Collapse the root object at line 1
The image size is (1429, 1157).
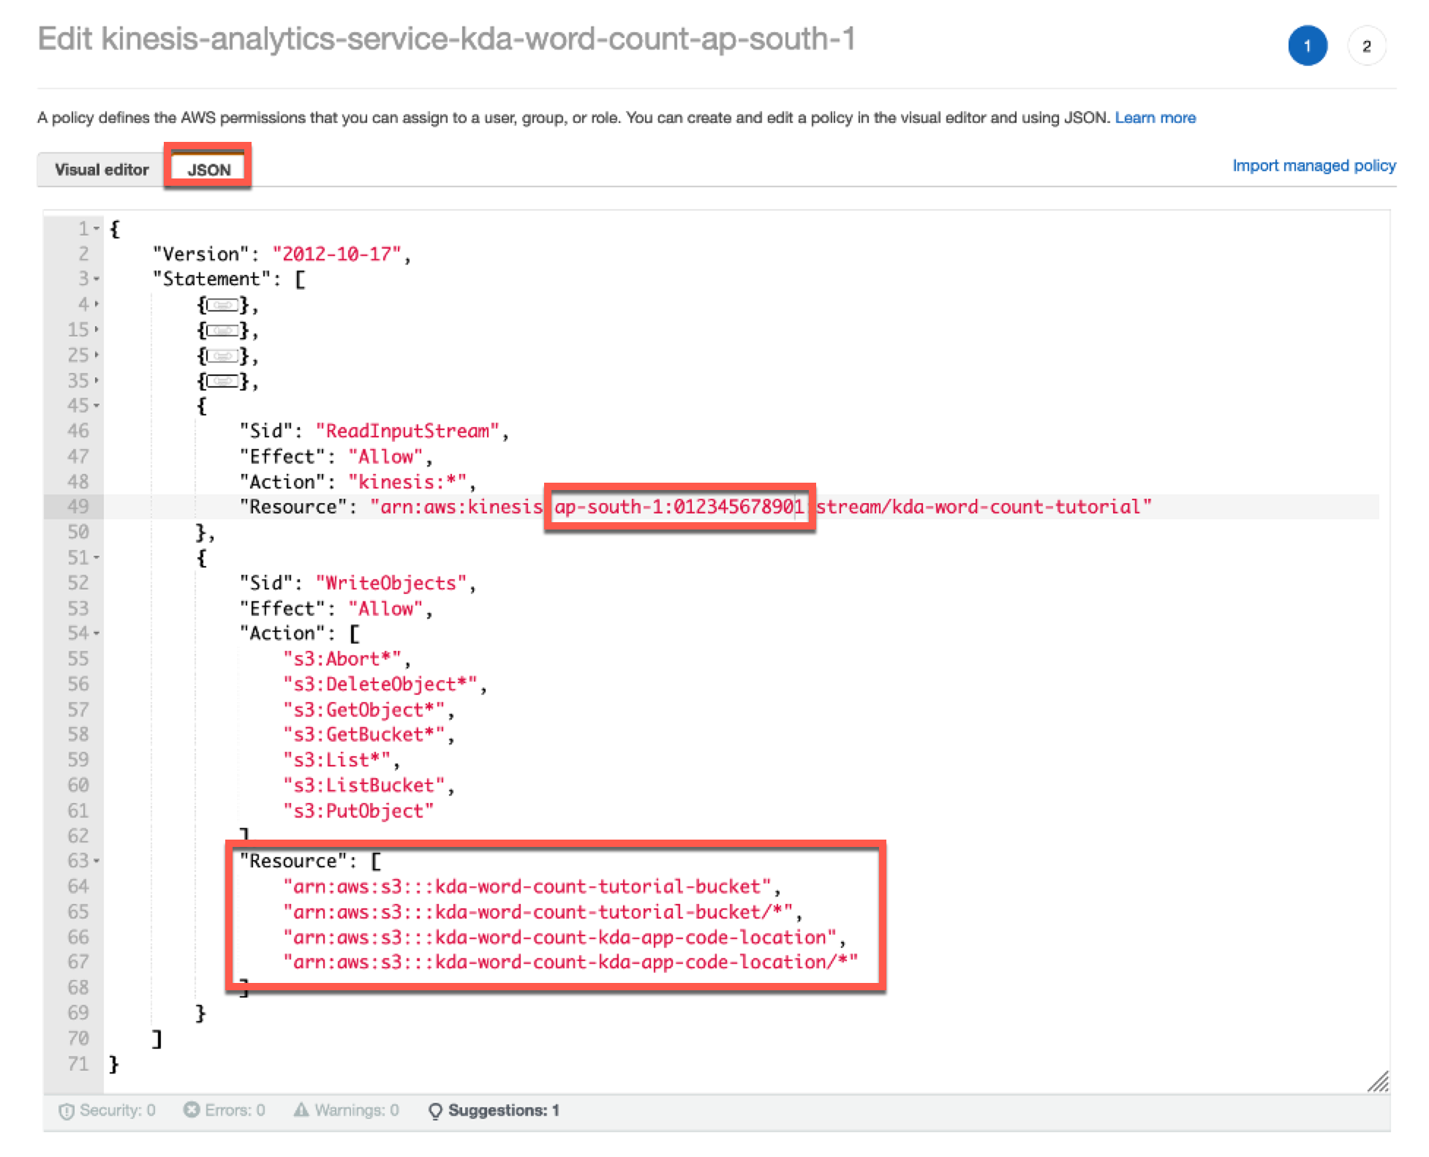tap(97, 229)
